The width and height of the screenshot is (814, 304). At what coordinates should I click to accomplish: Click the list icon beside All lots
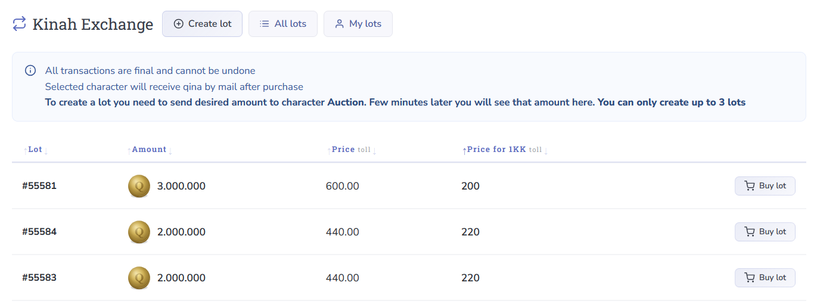265,24
